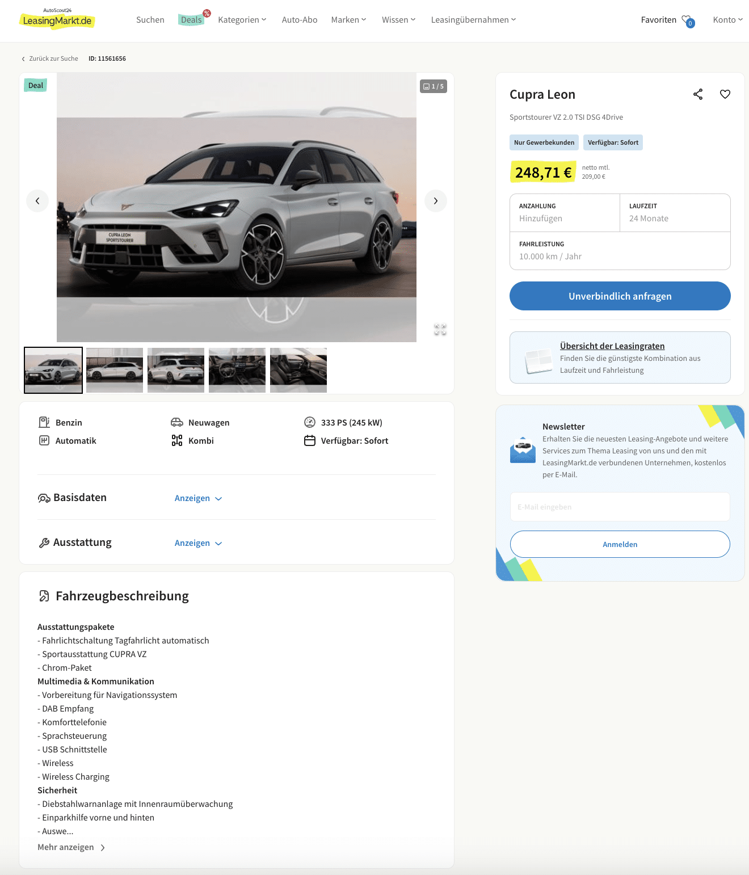Click the Deal badge on image
The image size is (749, 875).
(x=36, y=86)
